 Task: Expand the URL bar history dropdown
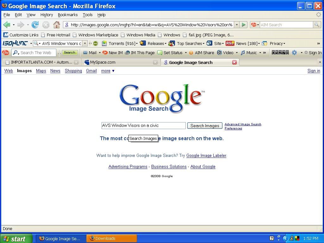237,25
